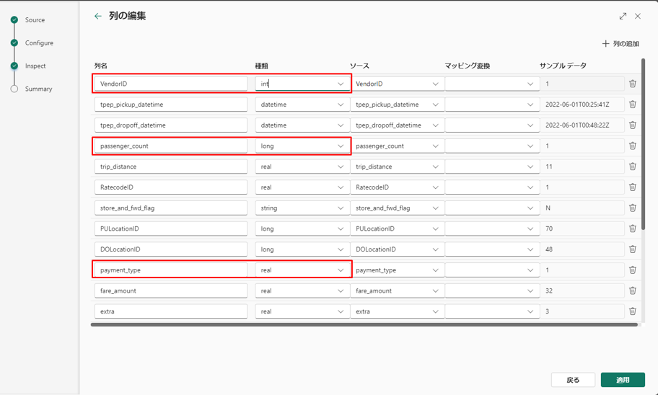Open the source dropdown for passenger_count
The height and width of the screenshot is (395, 658).
click(x=397, y=146)
